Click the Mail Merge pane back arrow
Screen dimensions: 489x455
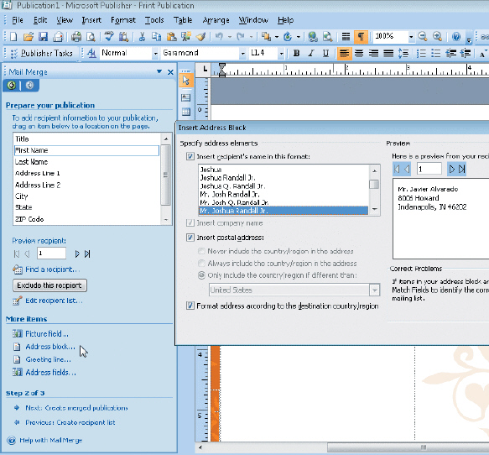click(x=12, y=85)
